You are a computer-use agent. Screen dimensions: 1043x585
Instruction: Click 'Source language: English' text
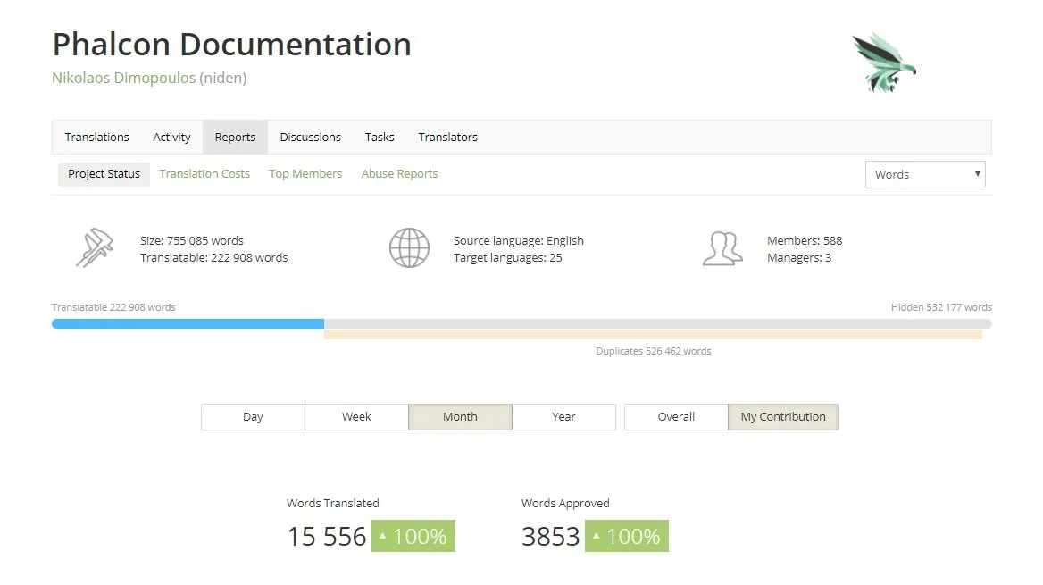pyautogui.click(x=518, y=241)
